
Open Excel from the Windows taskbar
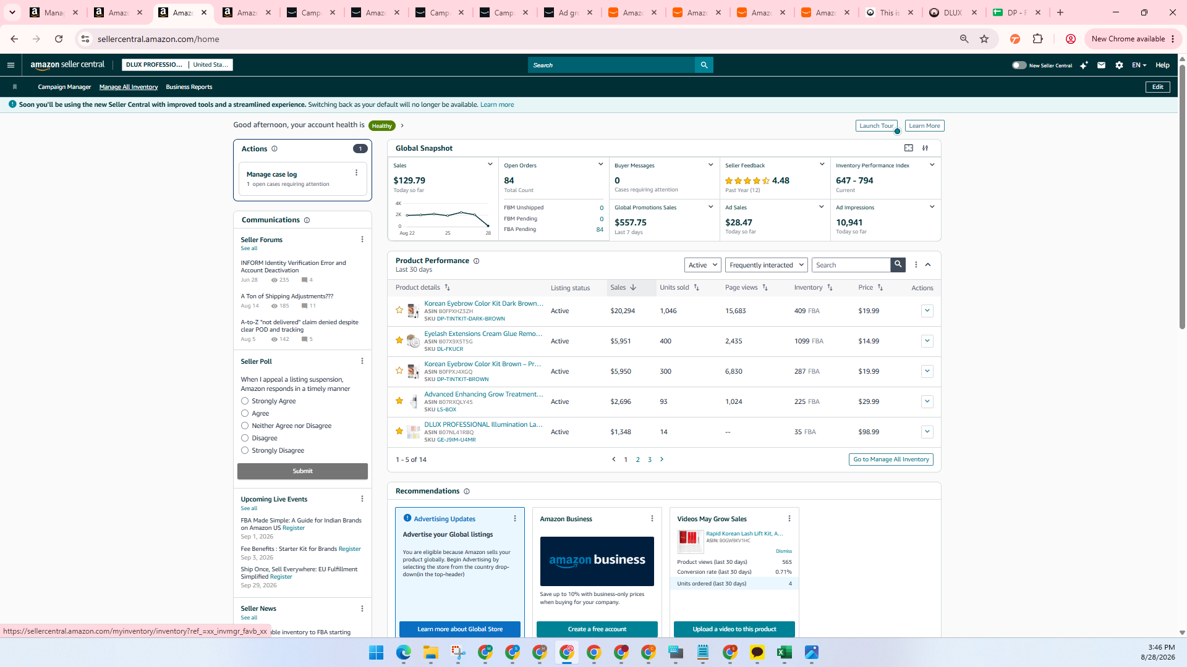[x=785, y=653]
